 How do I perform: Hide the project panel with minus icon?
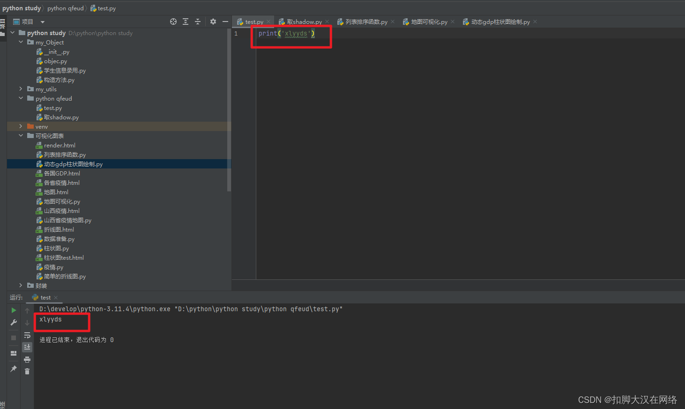click(225, 22)
